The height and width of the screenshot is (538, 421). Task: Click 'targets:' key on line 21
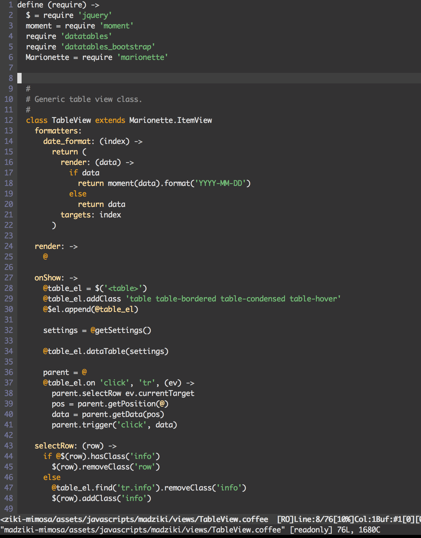click(77, 215)
